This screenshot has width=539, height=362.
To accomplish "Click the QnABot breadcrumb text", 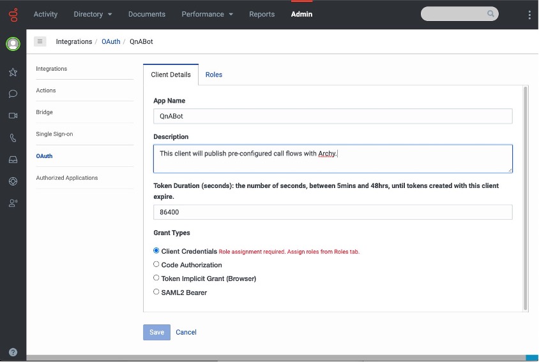I will (x=141, y=41).
